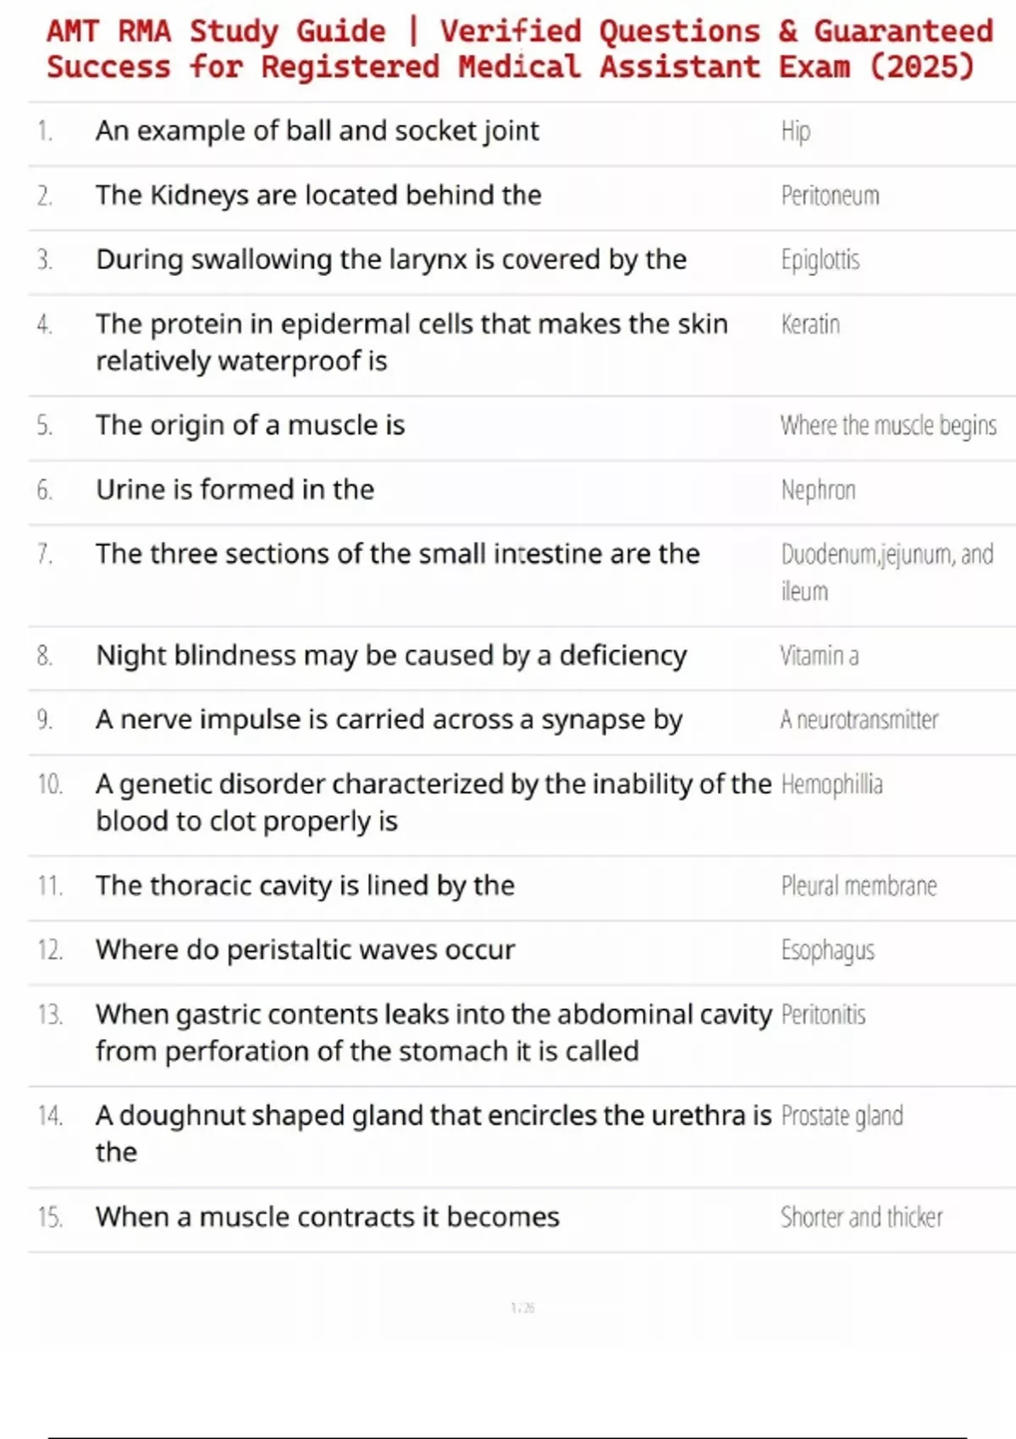Click the "Shorter and thicker" answer
The width and height of the screenshot is (1016, 1439).
(861, 1217)
